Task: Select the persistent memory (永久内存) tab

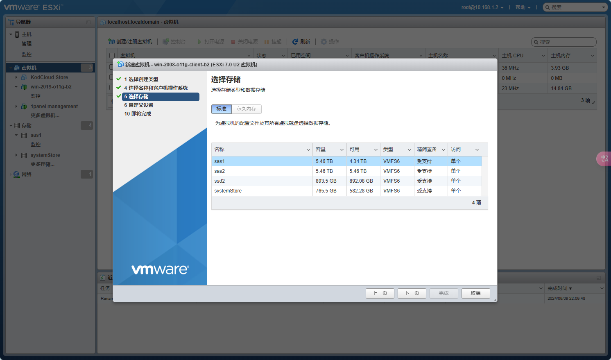Action: pyautogui.click(x=247, y=109)
